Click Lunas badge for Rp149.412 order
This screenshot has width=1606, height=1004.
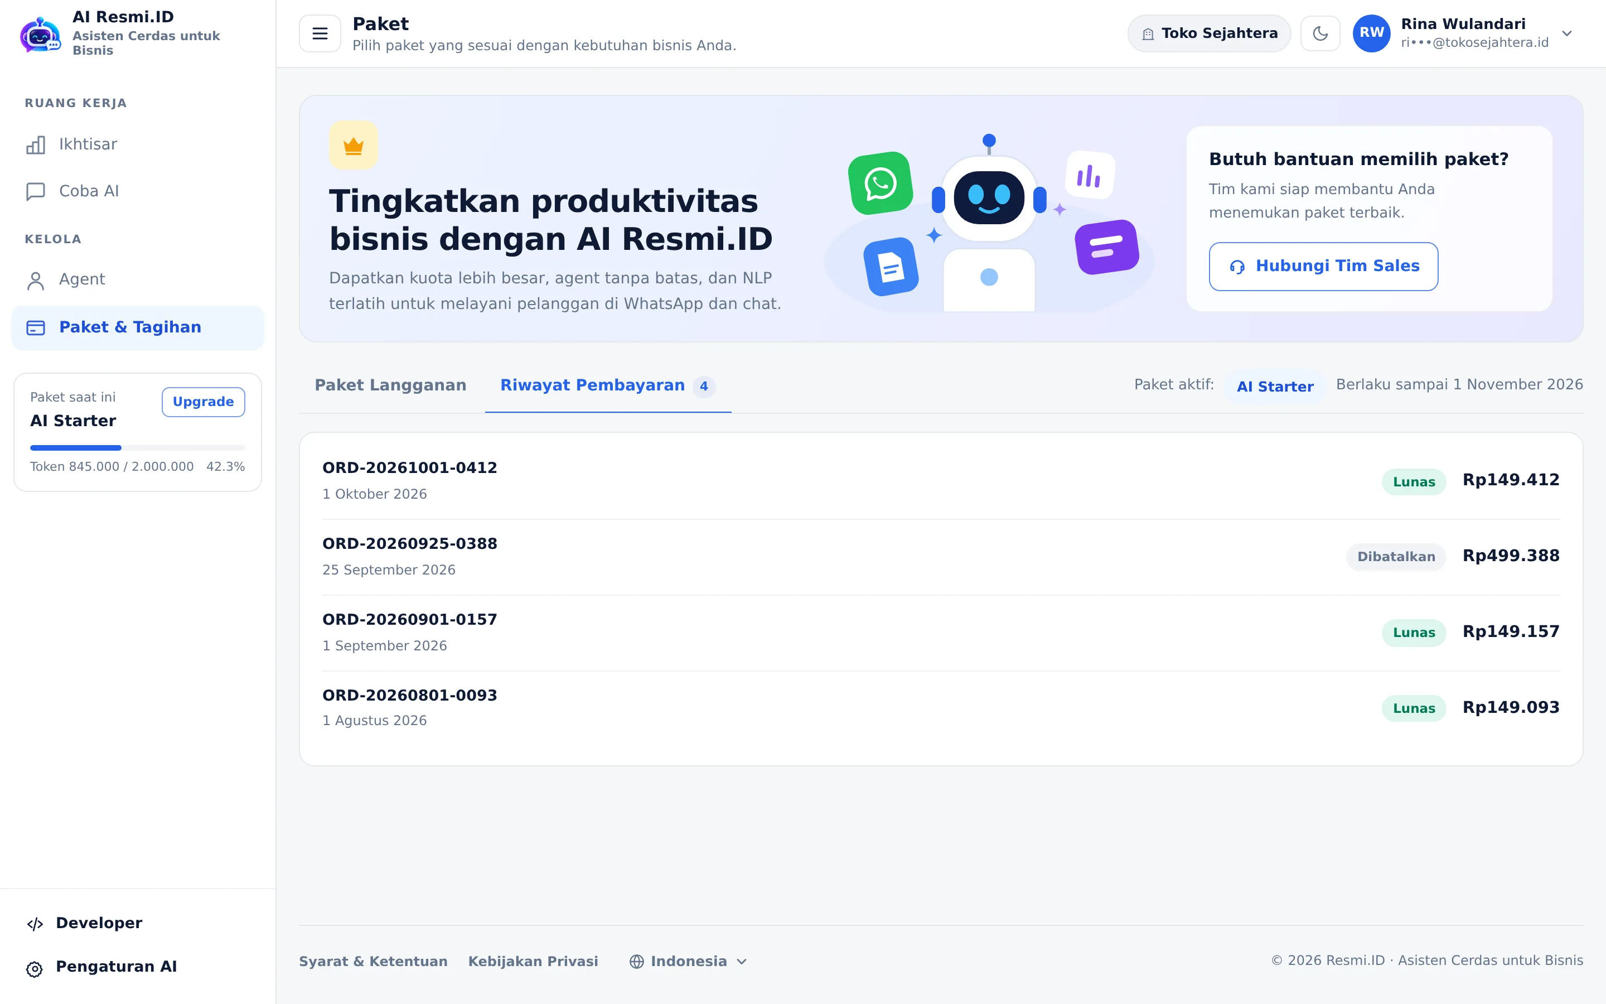tap(1414, 481)
